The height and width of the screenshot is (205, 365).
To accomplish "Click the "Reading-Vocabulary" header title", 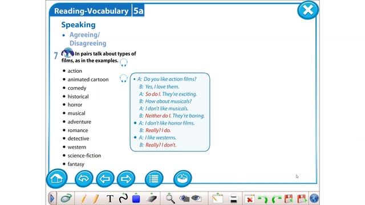I will [x=91, y=11].
